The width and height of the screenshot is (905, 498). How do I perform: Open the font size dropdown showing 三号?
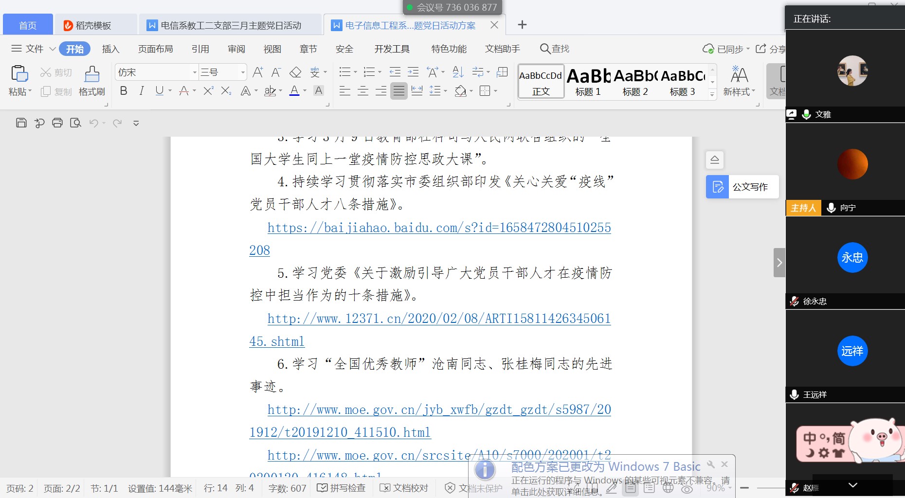pos(243,72)
